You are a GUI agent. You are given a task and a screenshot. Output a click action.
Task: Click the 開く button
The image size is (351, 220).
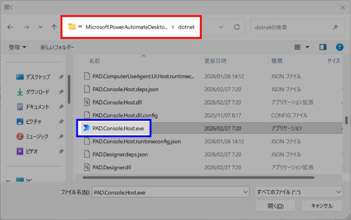pos(275,206)
